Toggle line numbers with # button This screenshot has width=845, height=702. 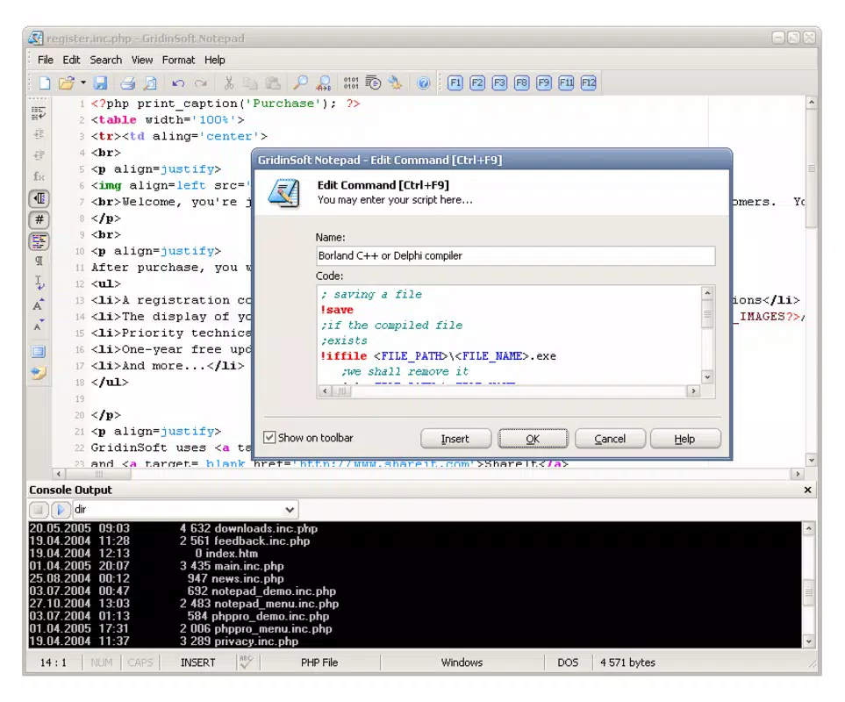coord(39,219)
